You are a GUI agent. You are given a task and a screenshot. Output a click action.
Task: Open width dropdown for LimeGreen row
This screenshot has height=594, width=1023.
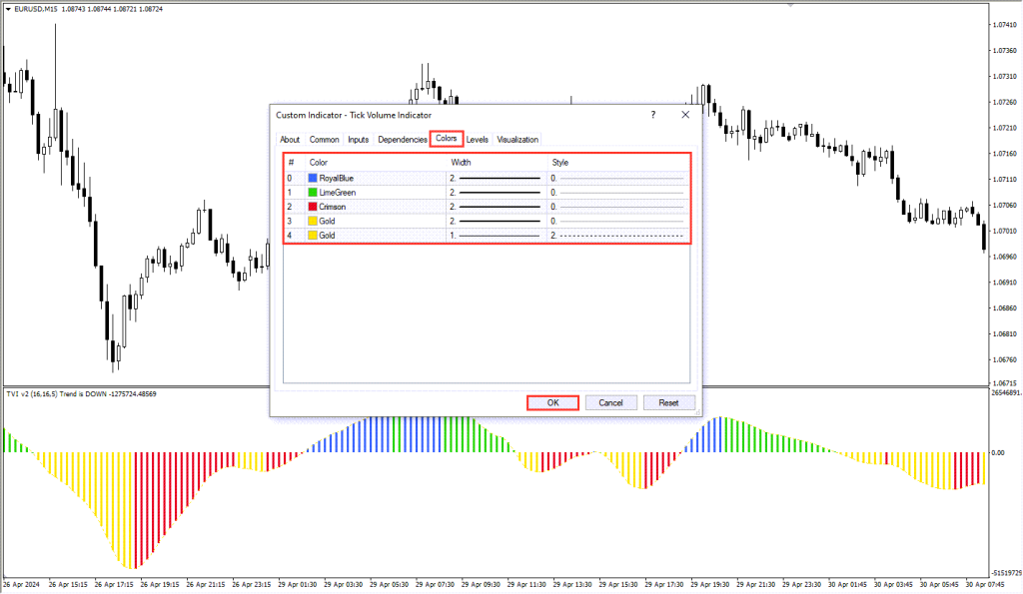tap(497, 193)
